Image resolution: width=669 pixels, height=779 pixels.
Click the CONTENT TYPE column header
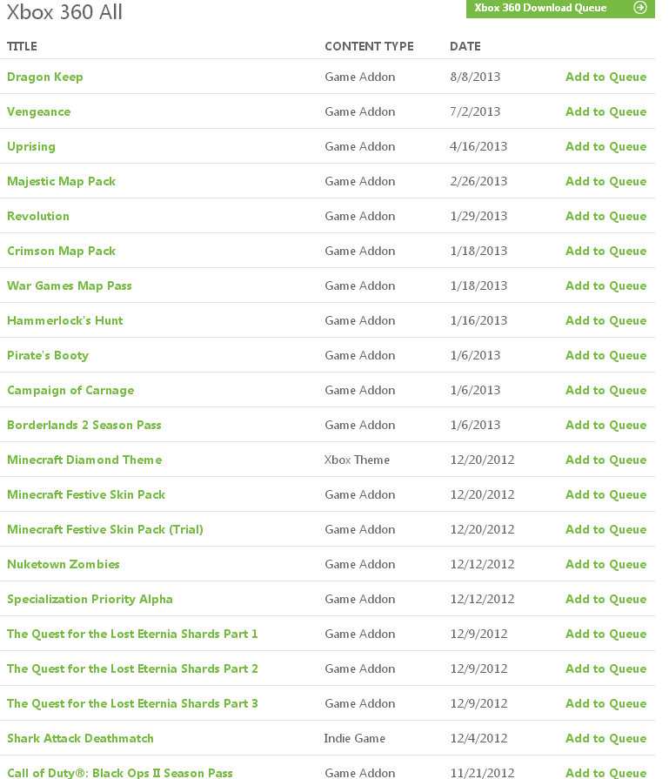point(369,46)
